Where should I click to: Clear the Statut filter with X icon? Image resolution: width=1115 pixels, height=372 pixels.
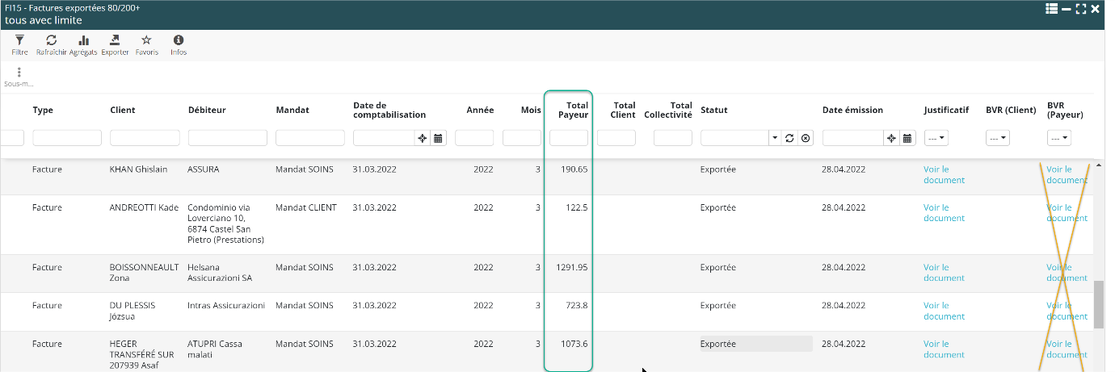coord(805,138)
